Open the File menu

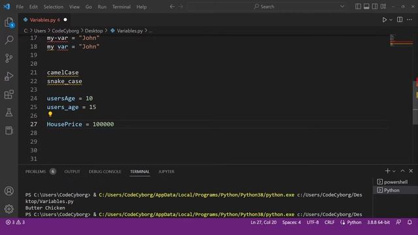(20, 7)
